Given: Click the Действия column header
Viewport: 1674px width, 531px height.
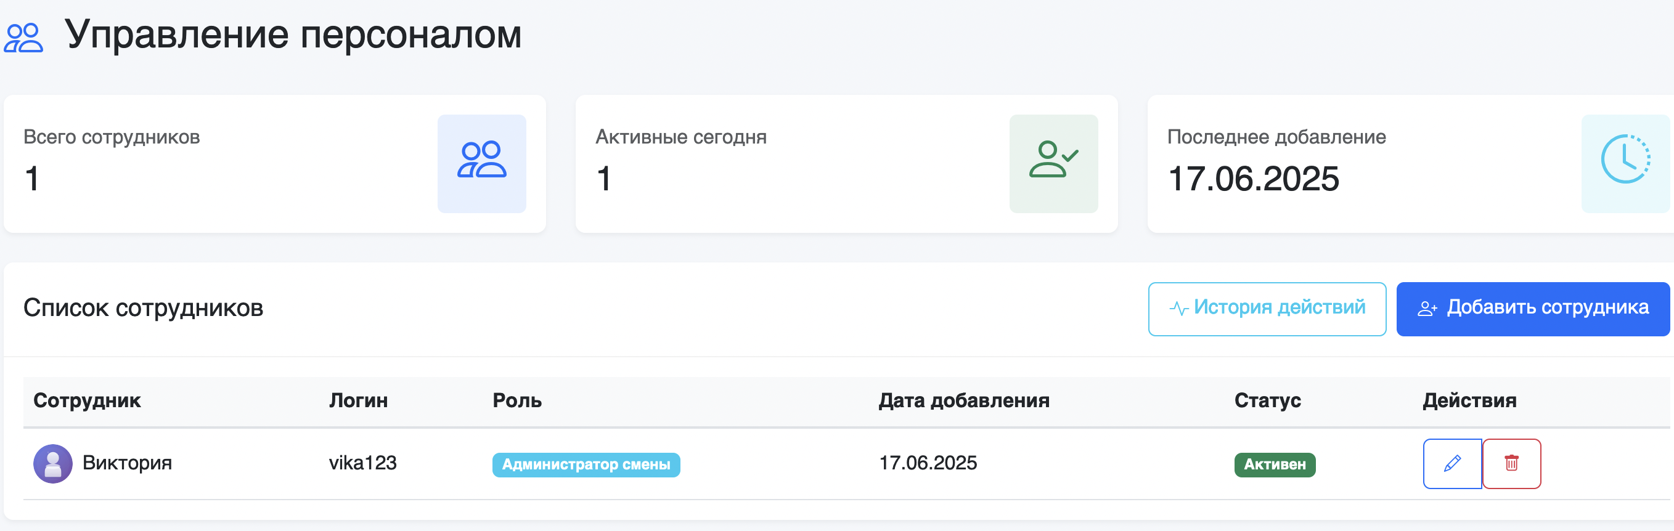Looking at the screenshot, I should pyautogui.click(x=1469, y=400).
